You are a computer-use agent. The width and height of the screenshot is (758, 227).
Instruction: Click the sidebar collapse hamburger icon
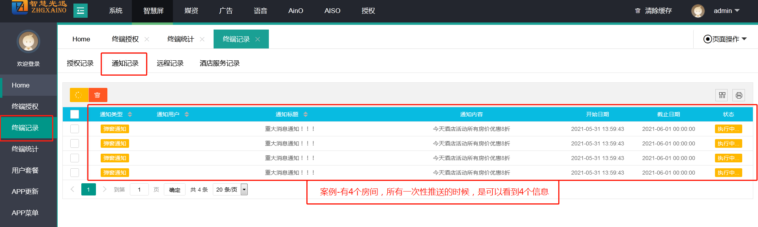81,11
